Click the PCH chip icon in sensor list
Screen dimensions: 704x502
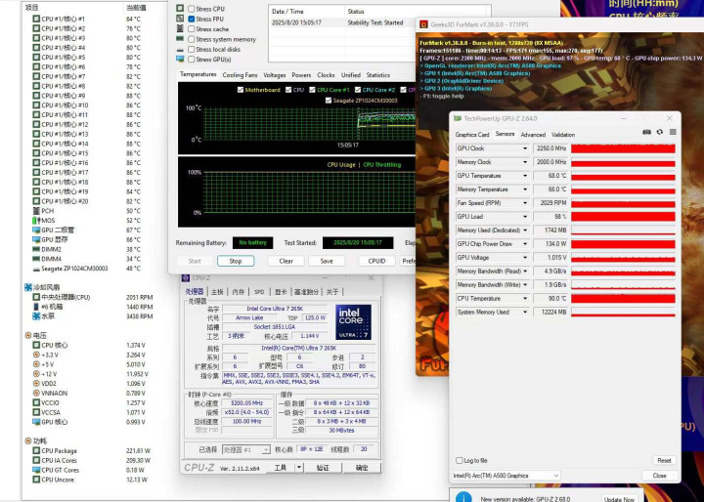coord(36,211)
